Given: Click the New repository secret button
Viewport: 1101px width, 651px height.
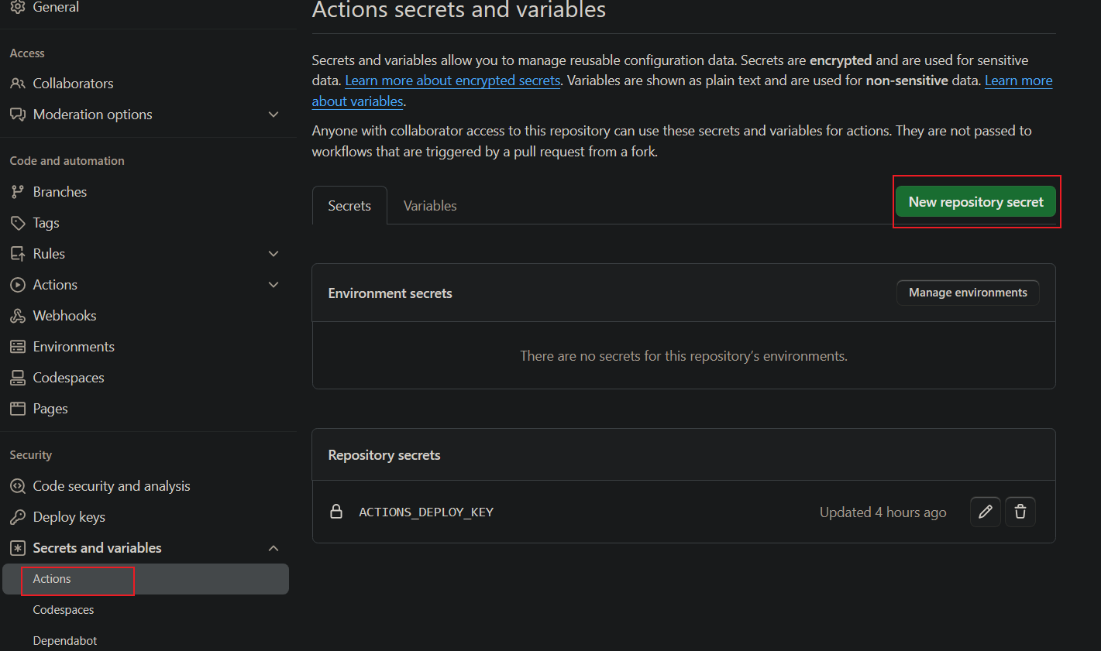Looking at the screenshot, I should click(975, 201).
